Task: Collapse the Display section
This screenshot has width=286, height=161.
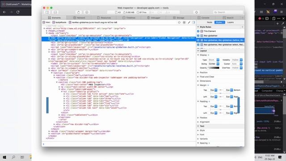Action: (x=198, y=55)
